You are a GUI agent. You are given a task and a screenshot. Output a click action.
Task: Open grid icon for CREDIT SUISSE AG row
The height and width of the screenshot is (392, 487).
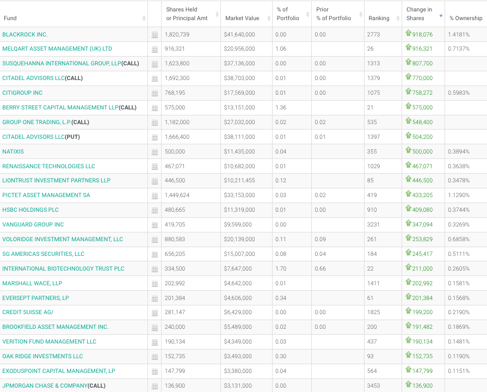[x=155, y=313]
